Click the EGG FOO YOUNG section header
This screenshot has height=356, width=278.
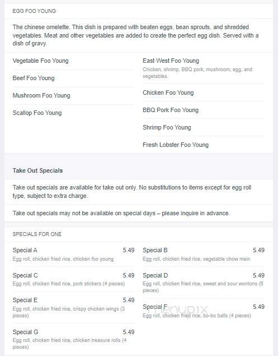[x=34, y=11]
